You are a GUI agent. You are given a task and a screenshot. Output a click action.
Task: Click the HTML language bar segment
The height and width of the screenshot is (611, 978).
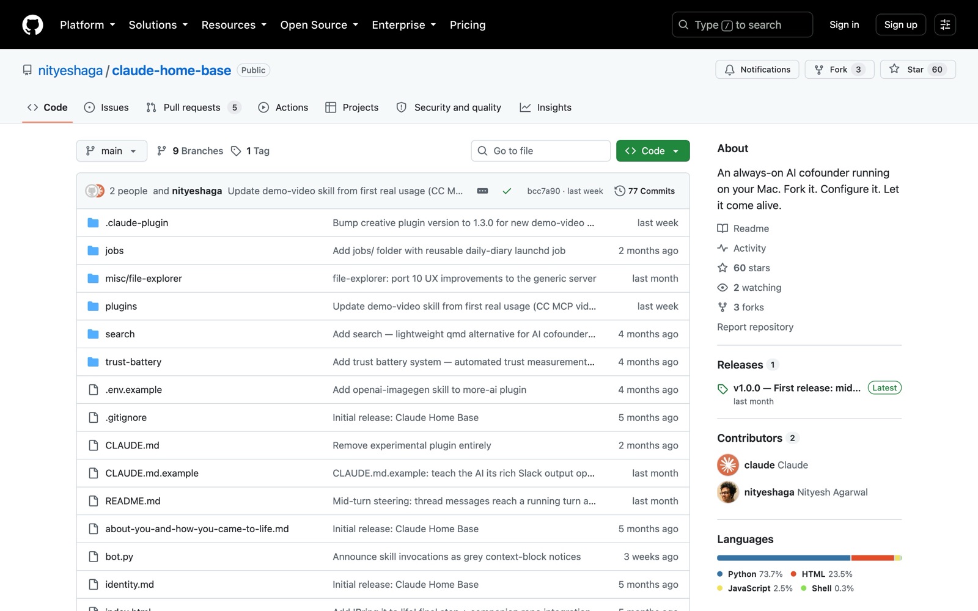click(873, 558)
